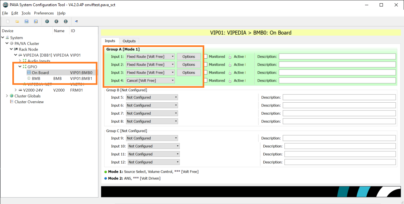
Task: Tick the Monitored checkbox for Input 3
Action: coord(206,73)
